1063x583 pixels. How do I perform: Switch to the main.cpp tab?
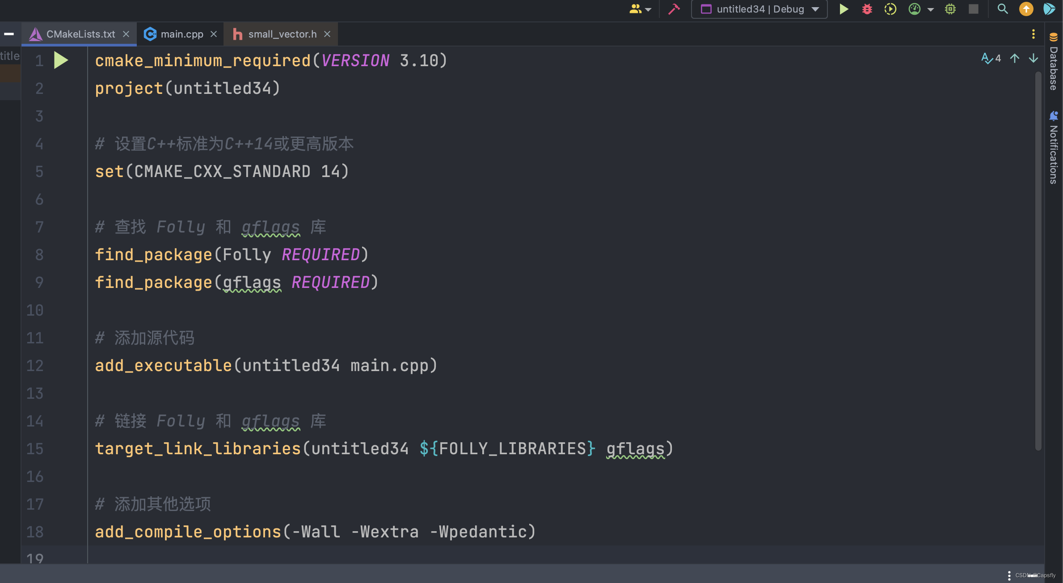(x=181, y=34)
